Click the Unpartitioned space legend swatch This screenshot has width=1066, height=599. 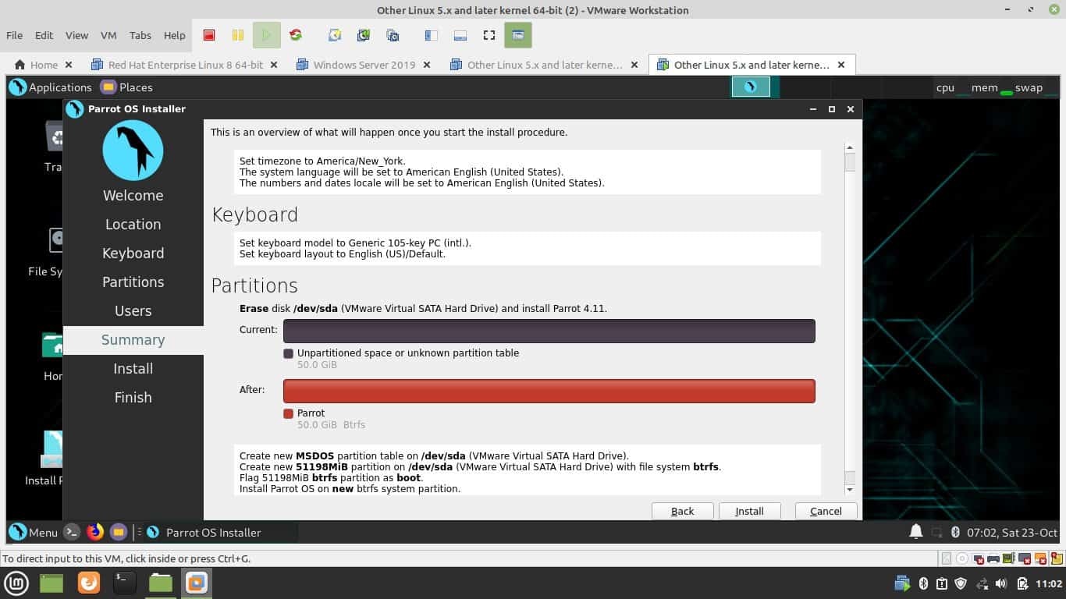click(x=289, y=353)
